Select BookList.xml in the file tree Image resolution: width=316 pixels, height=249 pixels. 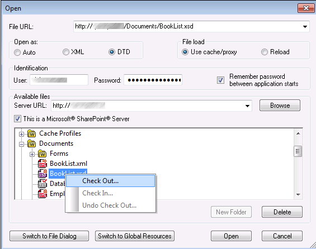[69, 164]
